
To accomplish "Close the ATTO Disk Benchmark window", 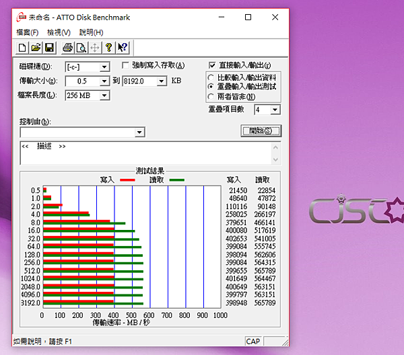I will [x=275, y=17].
